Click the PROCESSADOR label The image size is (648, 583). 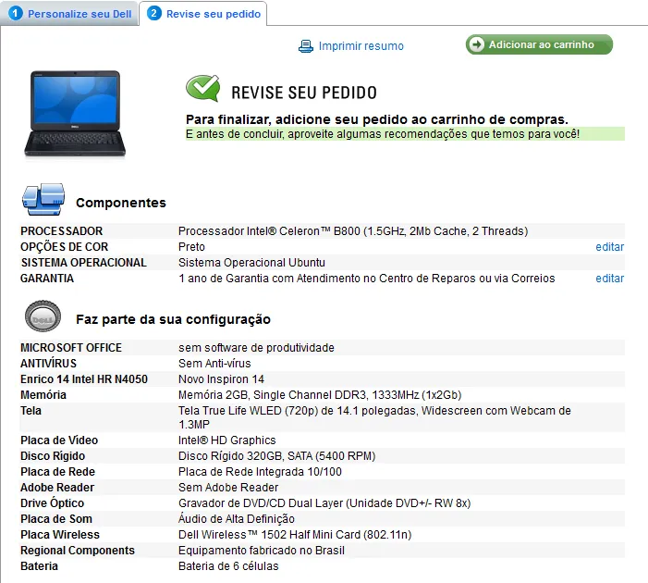[62, 231]
